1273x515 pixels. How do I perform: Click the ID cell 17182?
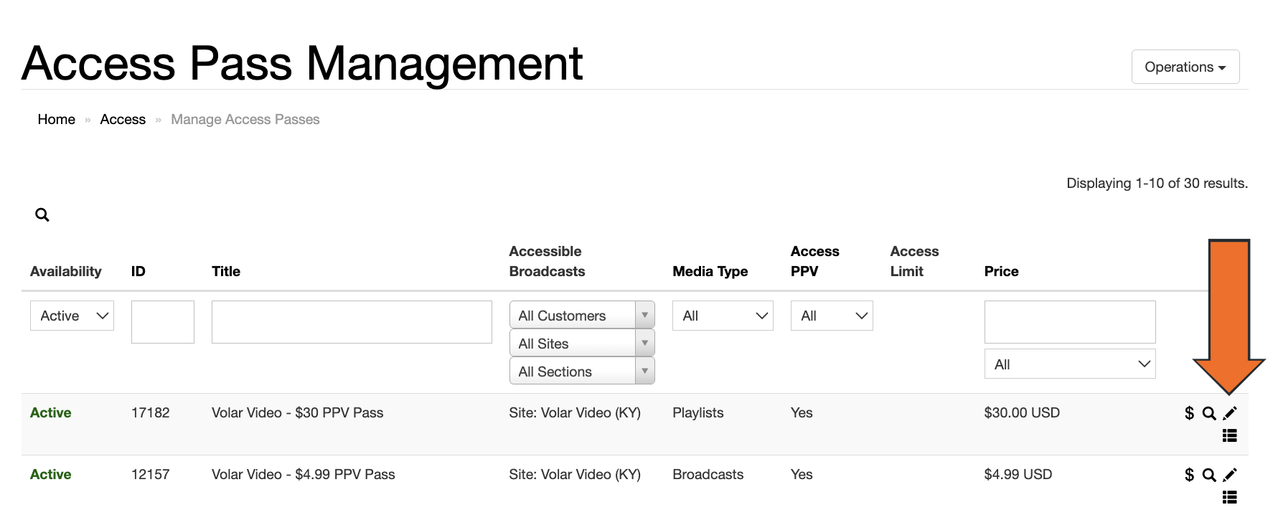click(151, 412)
